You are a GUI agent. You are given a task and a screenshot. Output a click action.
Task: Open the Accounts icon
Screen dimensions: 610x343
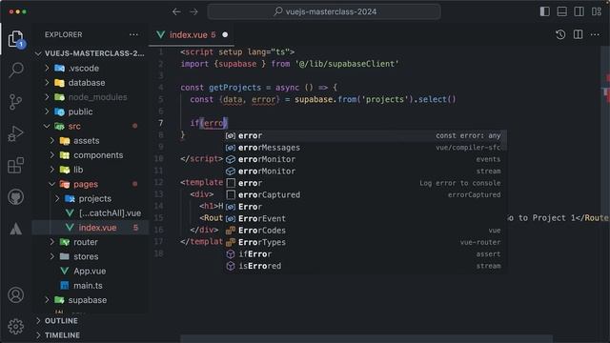16,295
